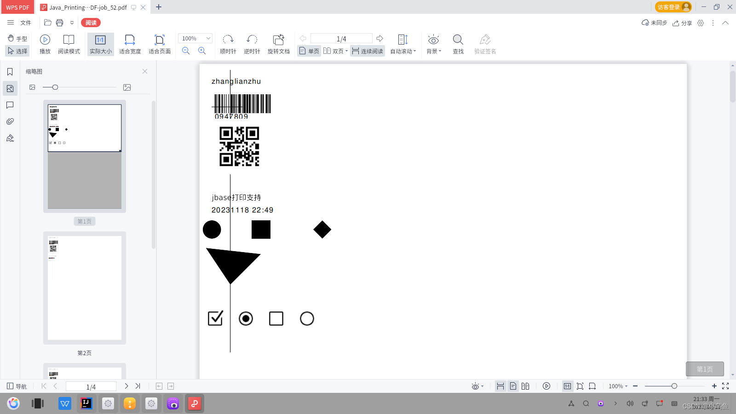736x414 pixels.
Task: Enable two-page view in status bar
Action: pos(525,386)
